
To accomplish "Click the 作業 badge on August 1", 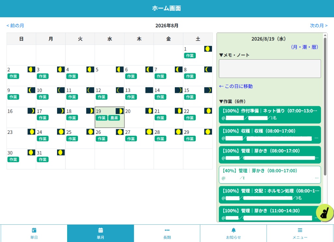I will 190,55.
